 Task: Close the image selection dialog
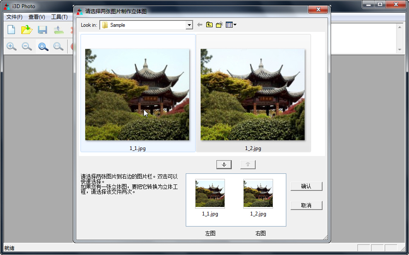tap(318, 10)
